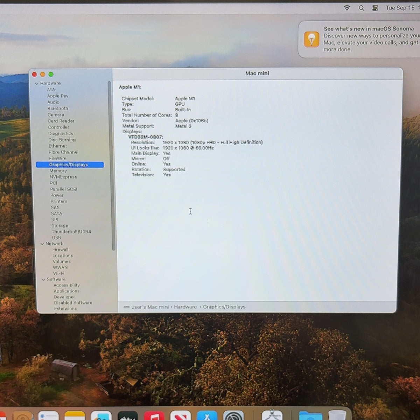The width and height of the screenshot is (420, 420).
Task: Click the date and time in the menu bar
Action: coord(402,8)
